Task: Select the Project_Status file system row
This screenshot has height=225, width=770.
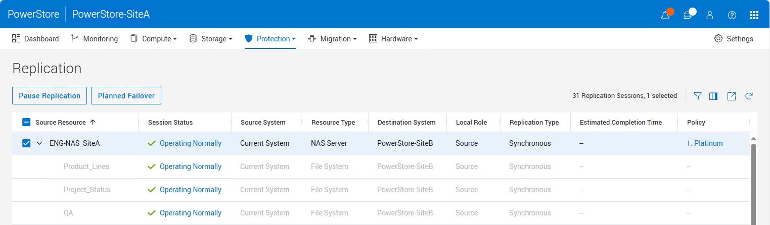Action: [x=381, y=190]
